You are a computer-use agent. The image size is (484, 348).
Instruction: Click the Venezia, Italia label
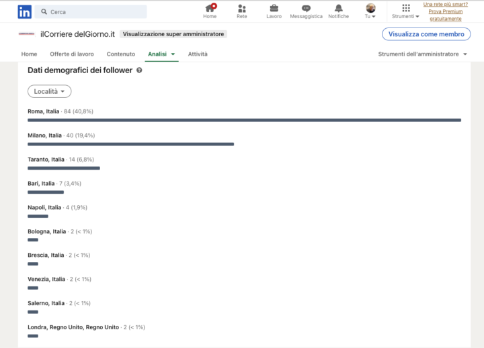click(46, 279)
